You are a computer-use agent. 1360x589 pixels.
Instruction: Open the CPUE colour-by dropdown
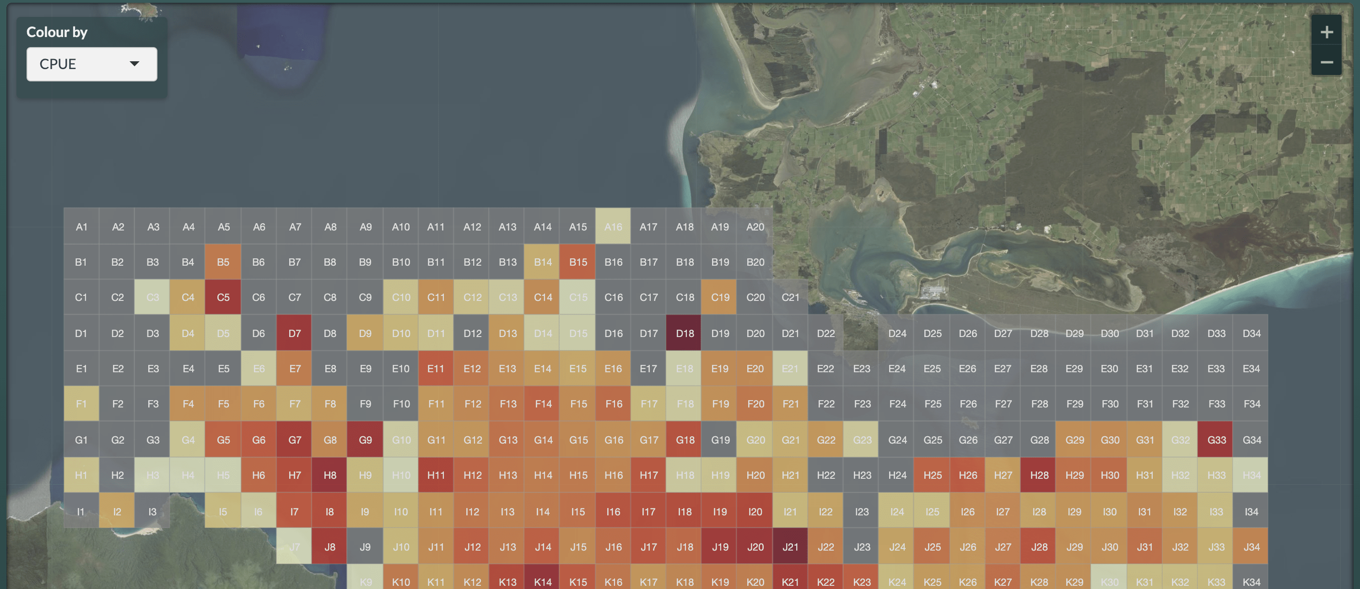click(92, 64)
